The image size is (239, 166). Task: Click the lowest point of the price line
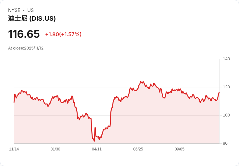coord(94,141)
